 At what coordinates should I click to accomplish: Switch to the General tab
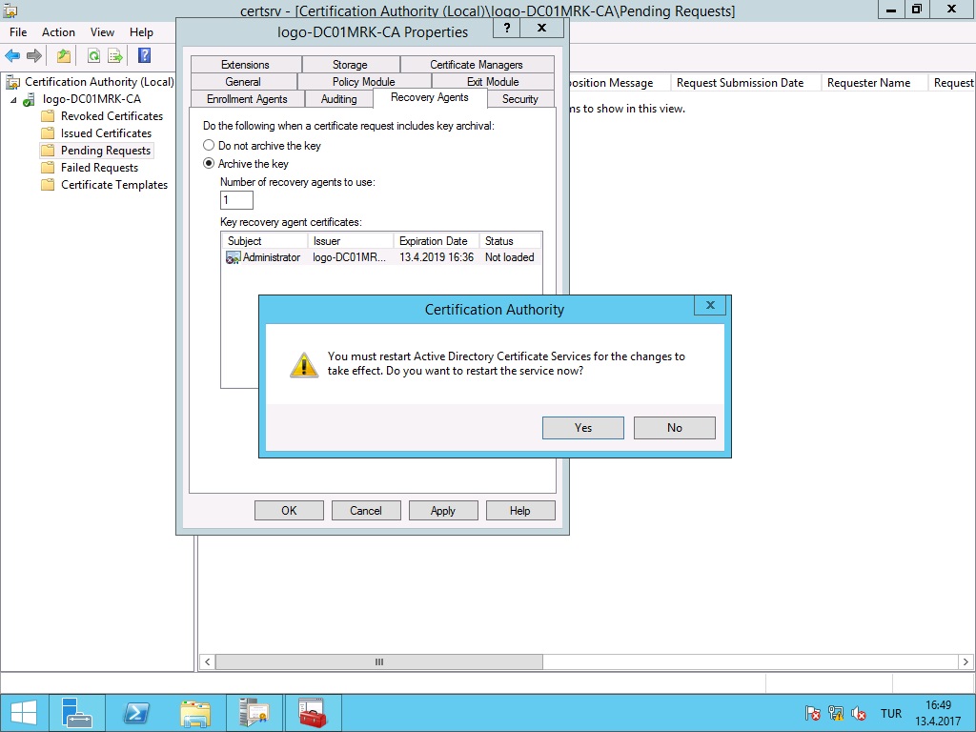click(243, 82)
